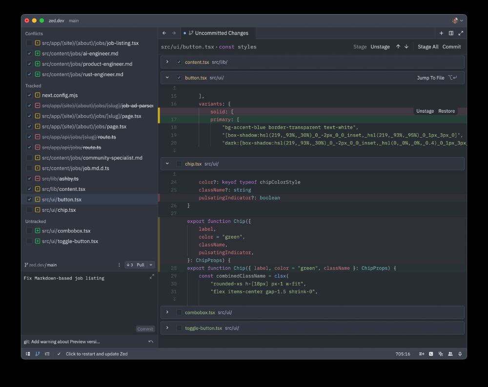Open the notifications bell
This screenshot has width=488, height=387.
pyautogui.click(x=460, y=354)
